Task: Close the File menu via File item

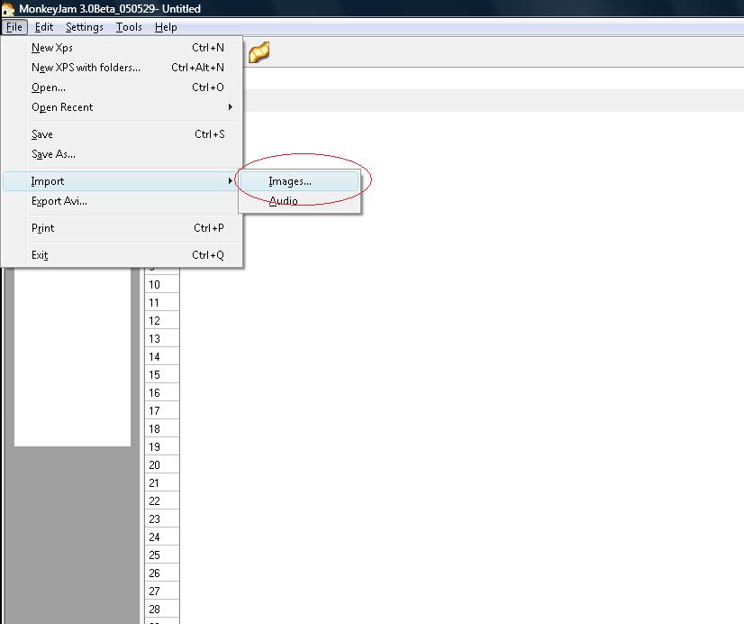Action: tap(14, 27)
